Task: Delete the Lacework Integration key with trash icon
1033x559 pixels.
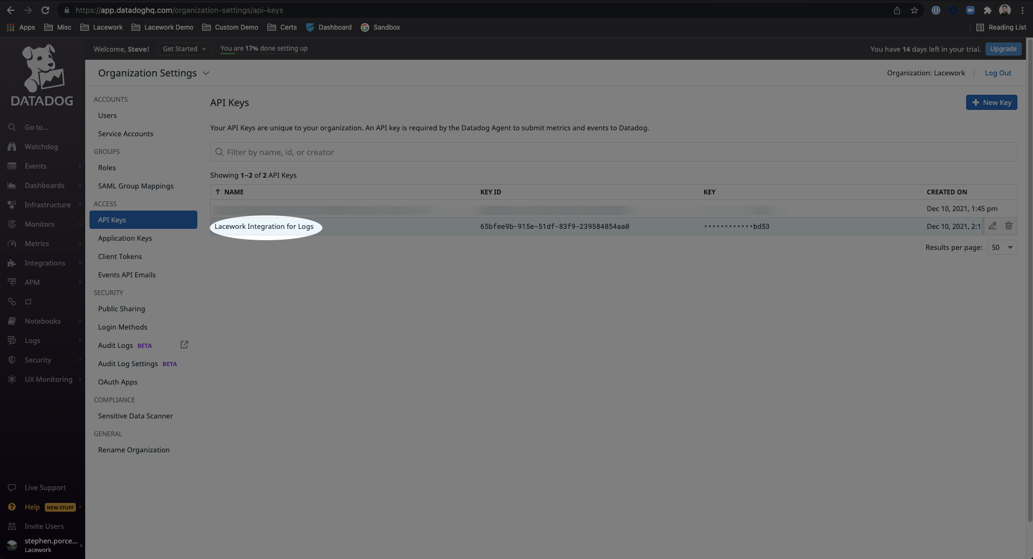Action: coord(1009,226)
